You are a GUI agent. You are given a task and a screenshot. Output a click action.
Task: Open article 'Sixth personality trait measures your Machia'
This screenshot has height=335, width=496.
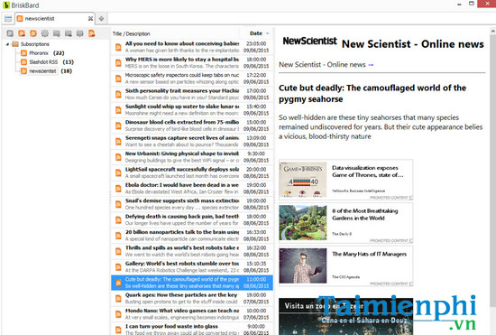click(x=192, y=94)
